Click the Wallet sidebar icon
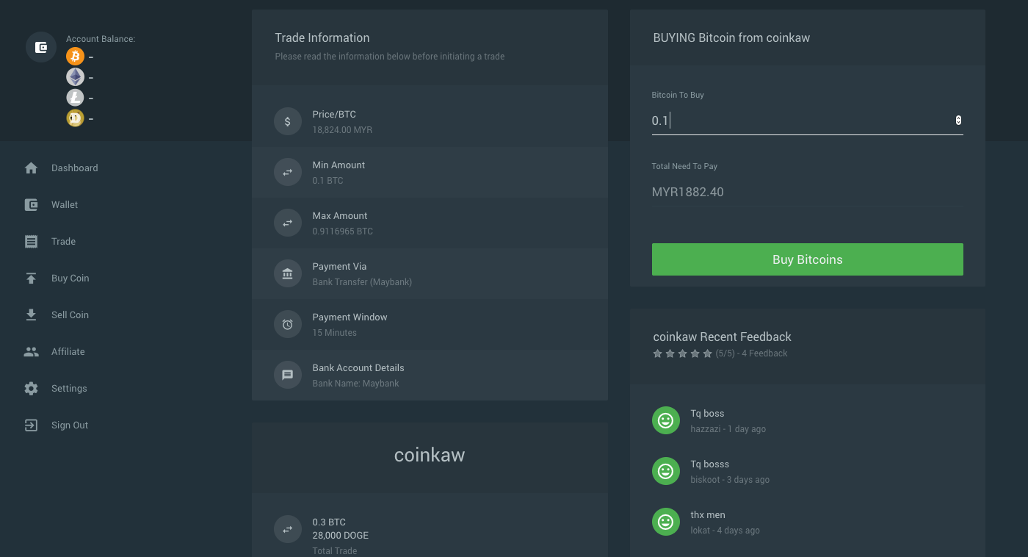The height and width of the screenshot is (557, 1028). point(31,205)
